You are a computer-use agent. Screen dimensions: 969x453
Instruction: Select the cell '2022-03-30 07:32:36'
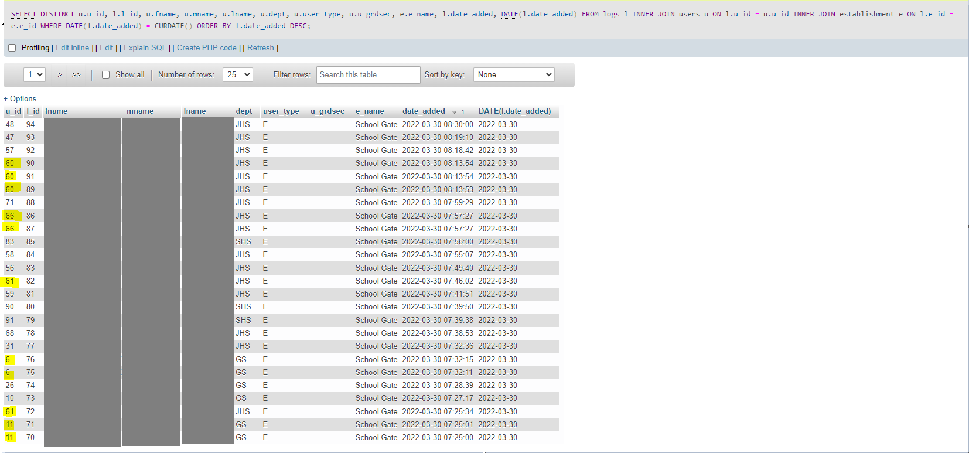(x=438, y=346)
